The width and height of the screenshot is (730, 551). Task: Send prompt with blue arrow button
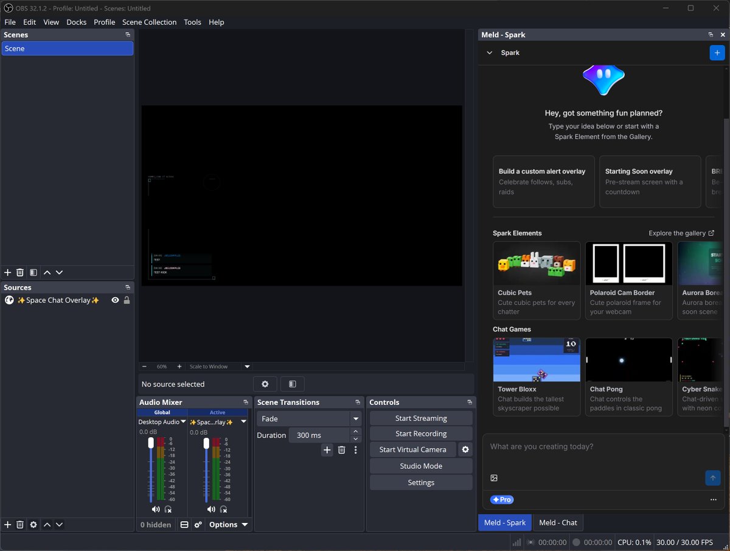click(713, 478)
